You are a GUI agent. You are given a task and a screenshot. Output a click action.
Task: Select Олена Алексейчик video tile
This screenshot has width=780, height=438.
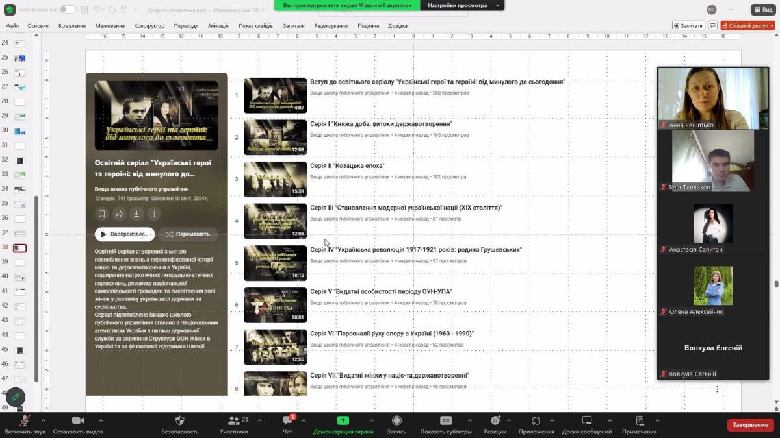click(713, 286)
